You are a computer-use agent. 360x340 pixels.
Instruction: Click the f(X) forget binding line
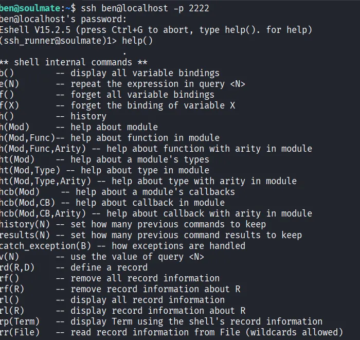(117, 105)
